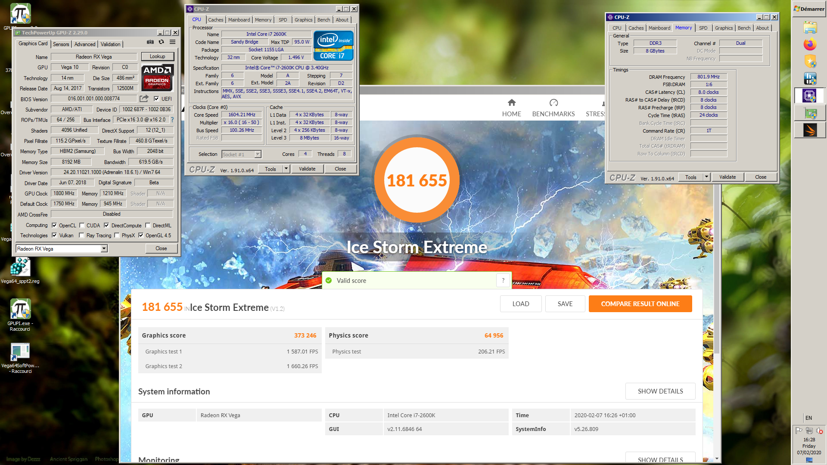Click the EN language indicator
The image size is (827, 465).
(x=808, y=418)
